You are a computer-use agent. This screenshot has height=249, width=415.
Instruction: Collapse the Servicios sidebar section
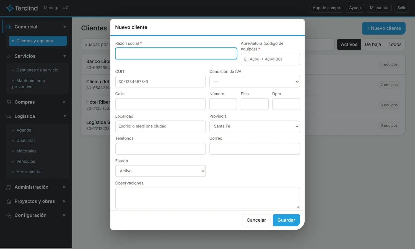click(x=64, y=56)
